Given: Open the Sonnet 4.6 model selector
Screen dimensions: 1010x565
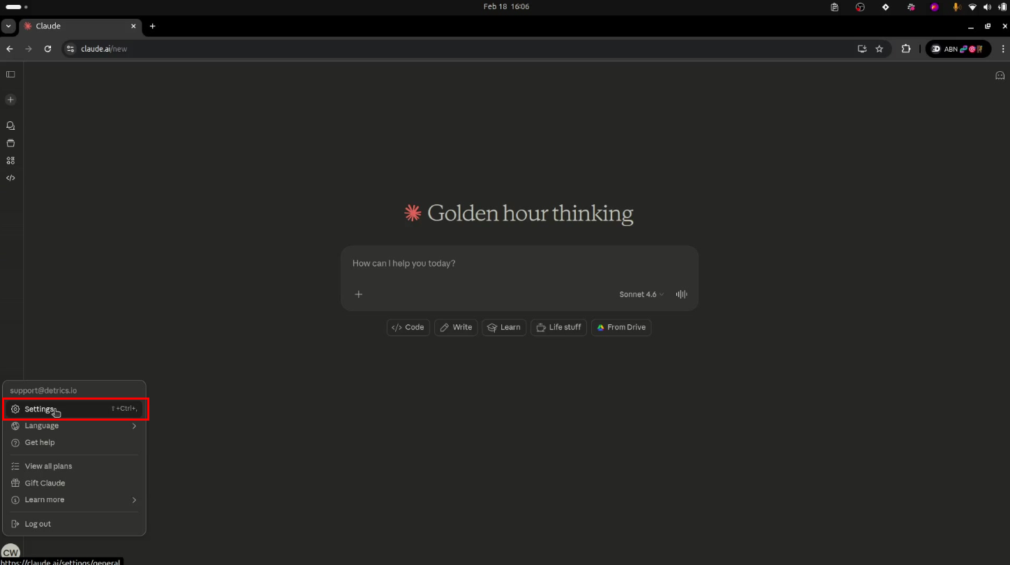Looking at the screenshot, I should click(639, 294).
